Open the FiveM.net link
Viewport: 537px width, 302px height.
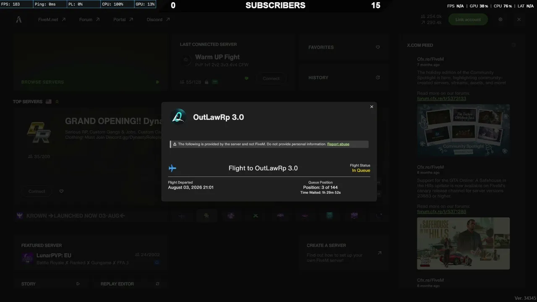(52, 20)
